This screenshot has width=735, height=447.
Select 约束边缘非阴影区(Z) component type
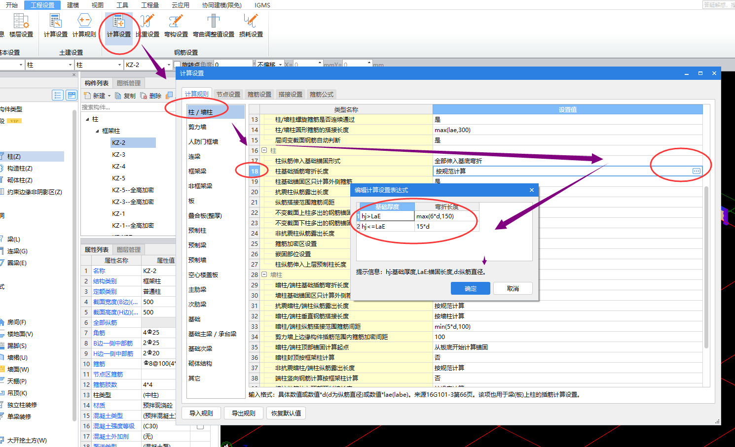click(x=35, y=192)
